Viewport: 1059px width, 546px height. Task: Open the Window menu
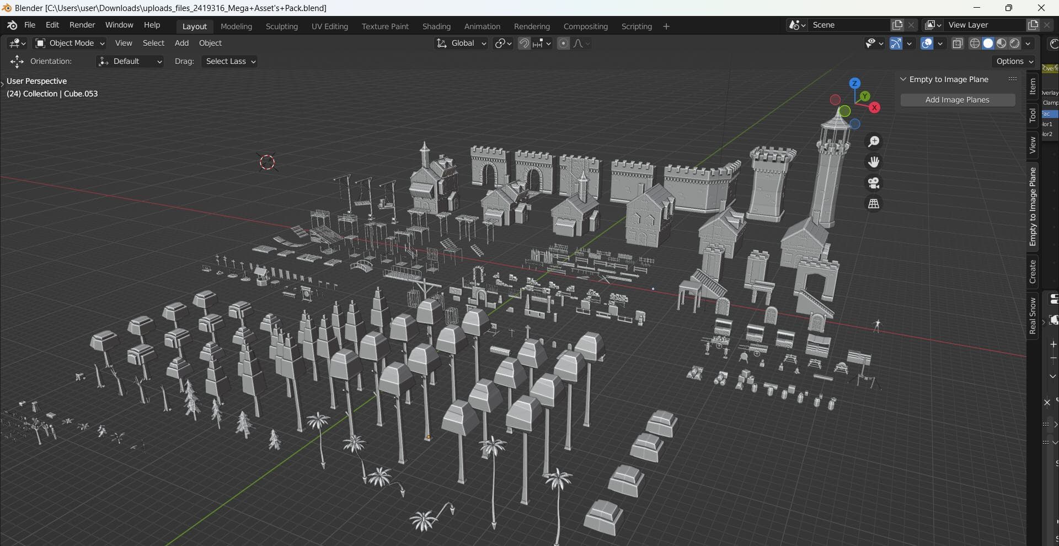click(x=119, y=25)
